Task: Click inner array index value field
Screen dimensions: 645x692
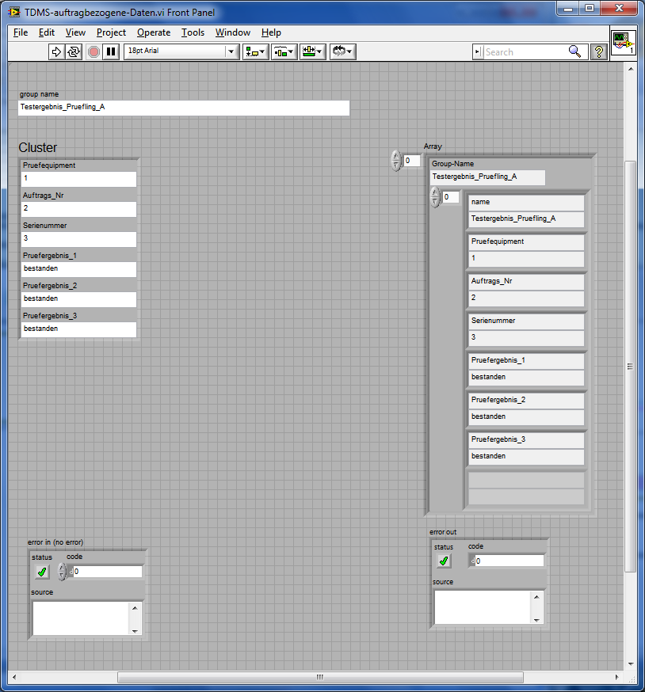Action: click(x=451, y=197)
